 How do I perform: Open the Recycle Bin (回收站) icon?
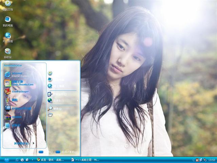(7, 52)
